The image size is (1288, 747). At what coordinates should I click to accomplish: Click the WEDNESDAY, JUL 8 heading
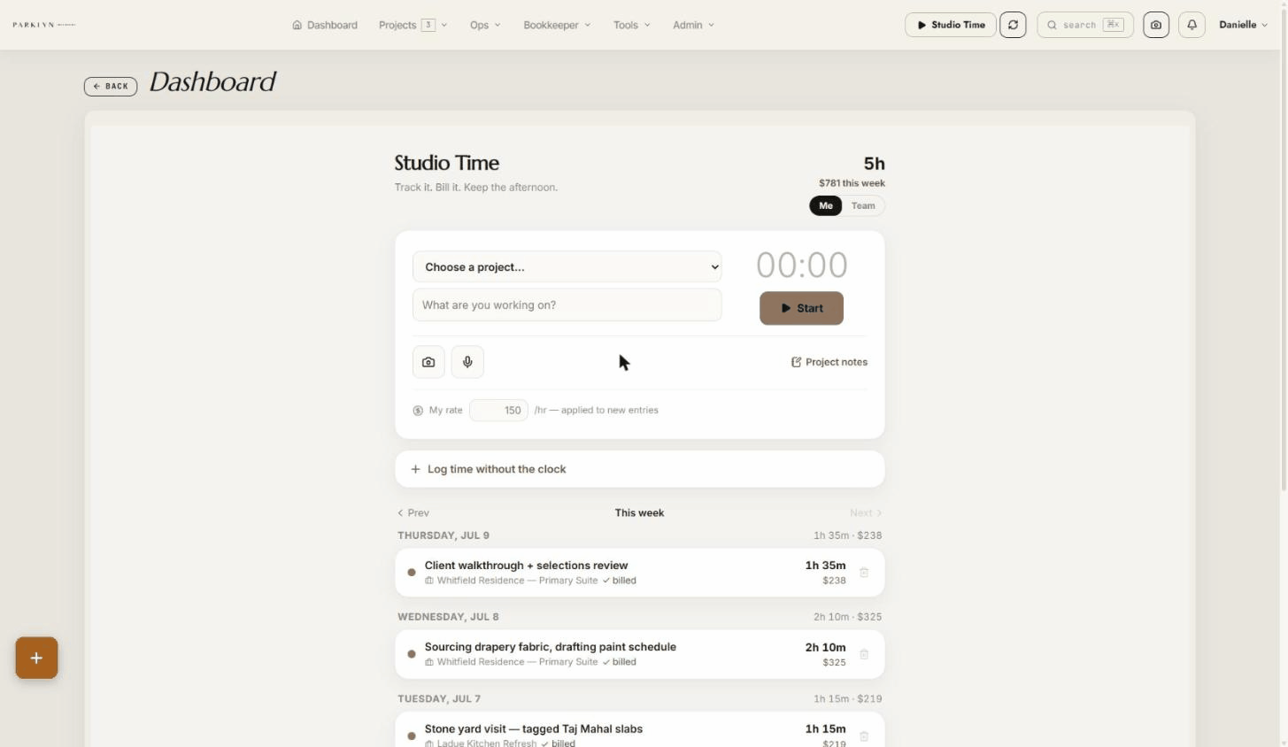448,617
